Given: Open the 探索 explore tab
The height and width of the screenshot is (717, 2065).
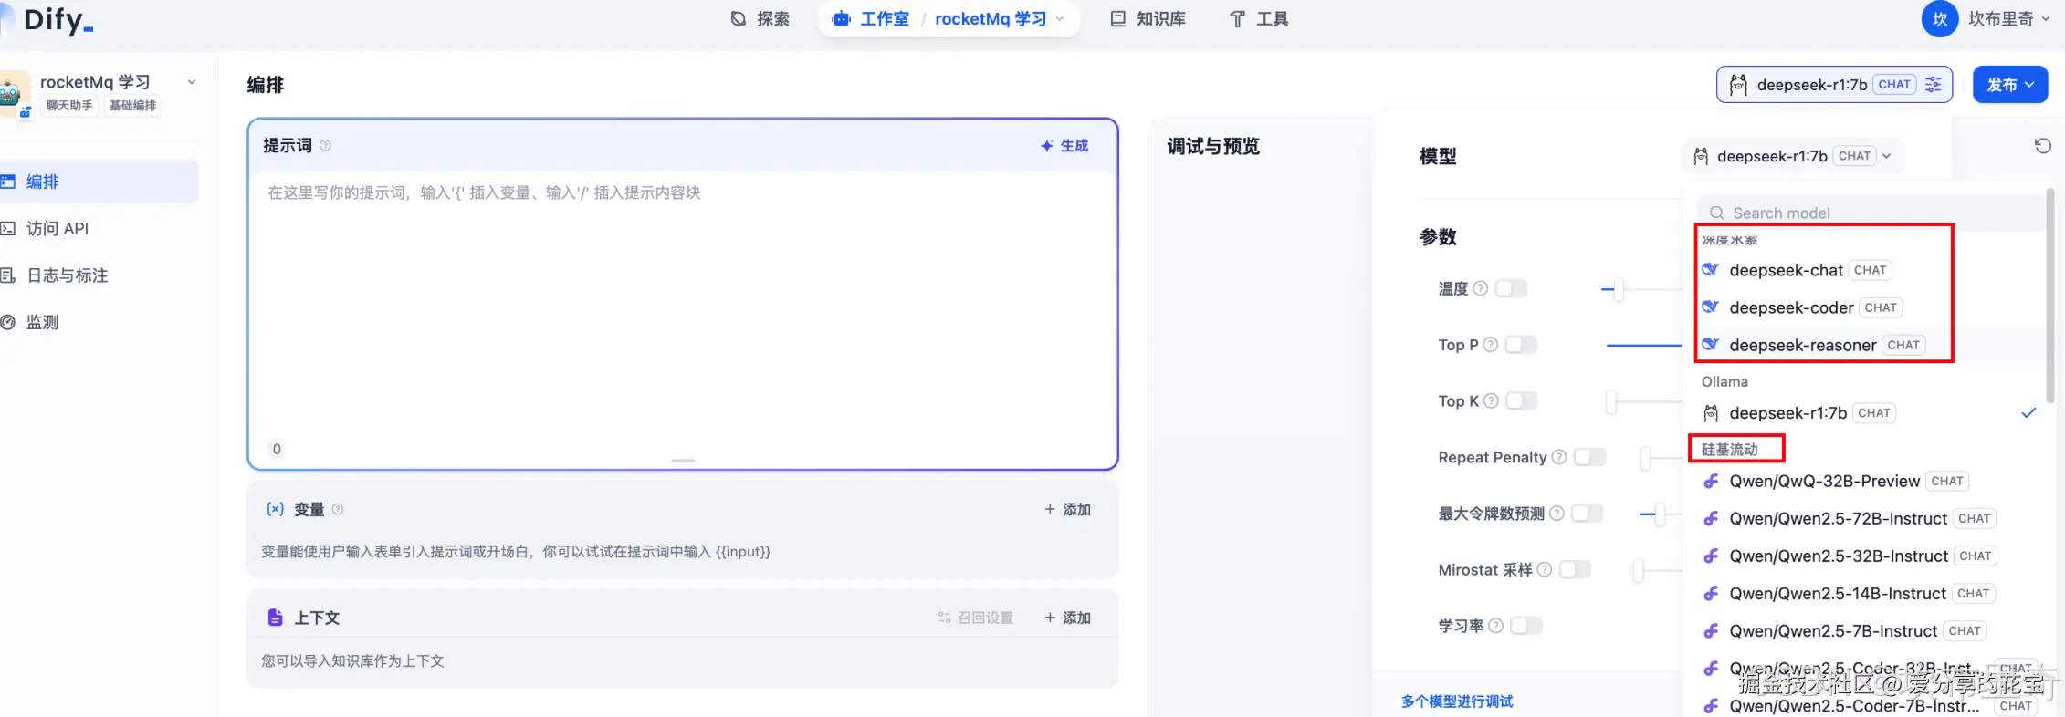Looking at the screenshot, I should pyautogui.click(x=760, y=19).
